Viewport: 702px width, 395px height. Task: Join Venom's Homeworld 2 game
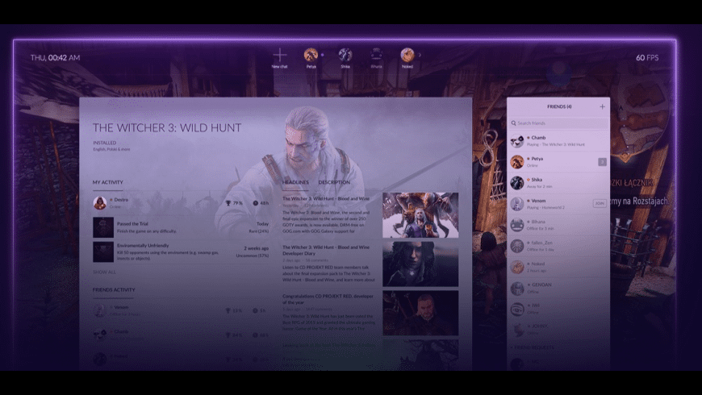(x=600, y=203)
